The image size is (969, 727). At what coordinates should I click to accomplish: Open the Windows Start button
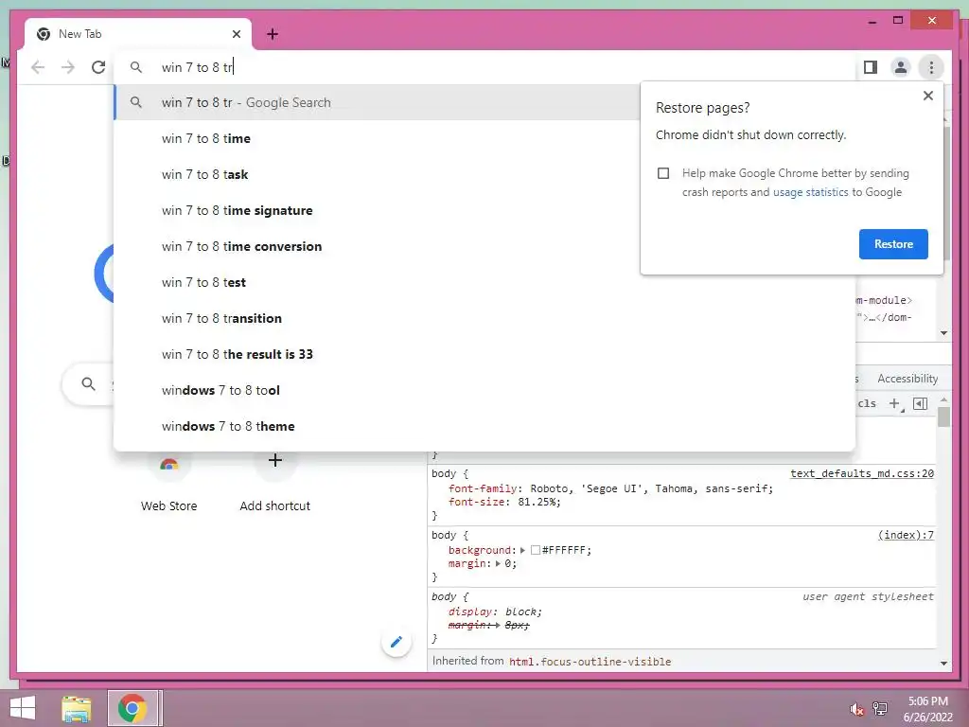tap(23, 708)
